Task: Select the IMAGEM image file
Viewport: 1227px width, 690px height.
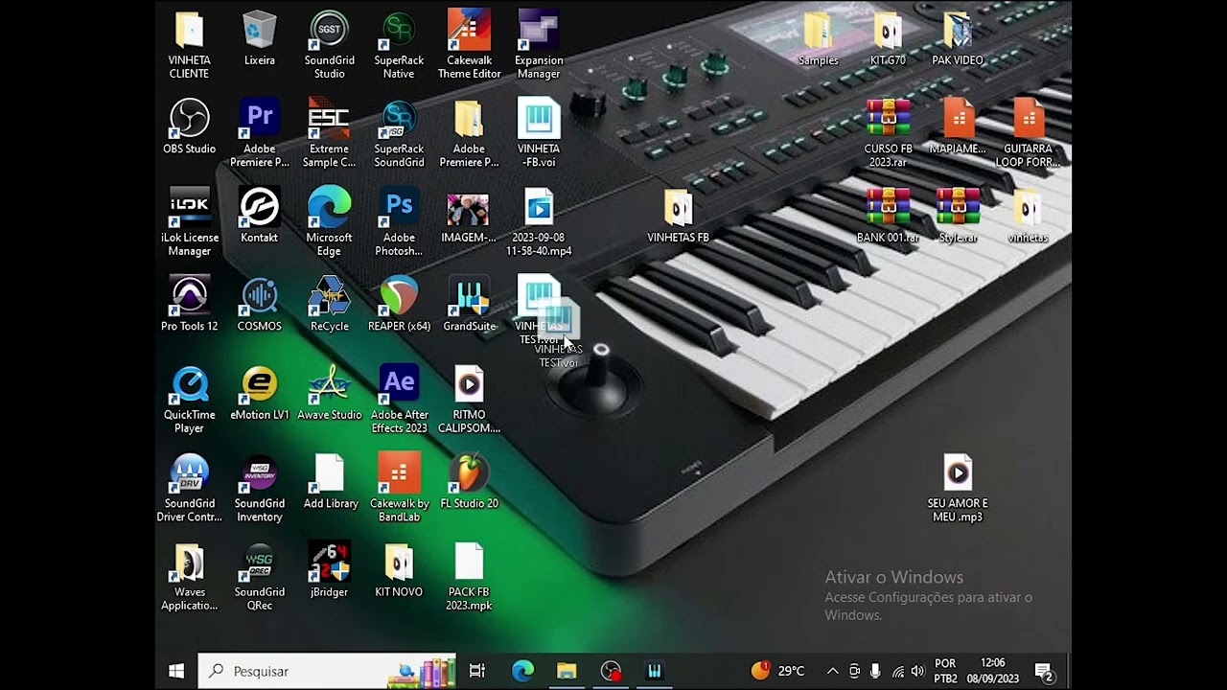Action: click(x=469, y=216)
